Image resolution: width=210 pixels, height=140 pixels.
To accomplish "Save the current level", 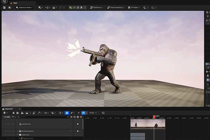I will click(x=4, y=8).
